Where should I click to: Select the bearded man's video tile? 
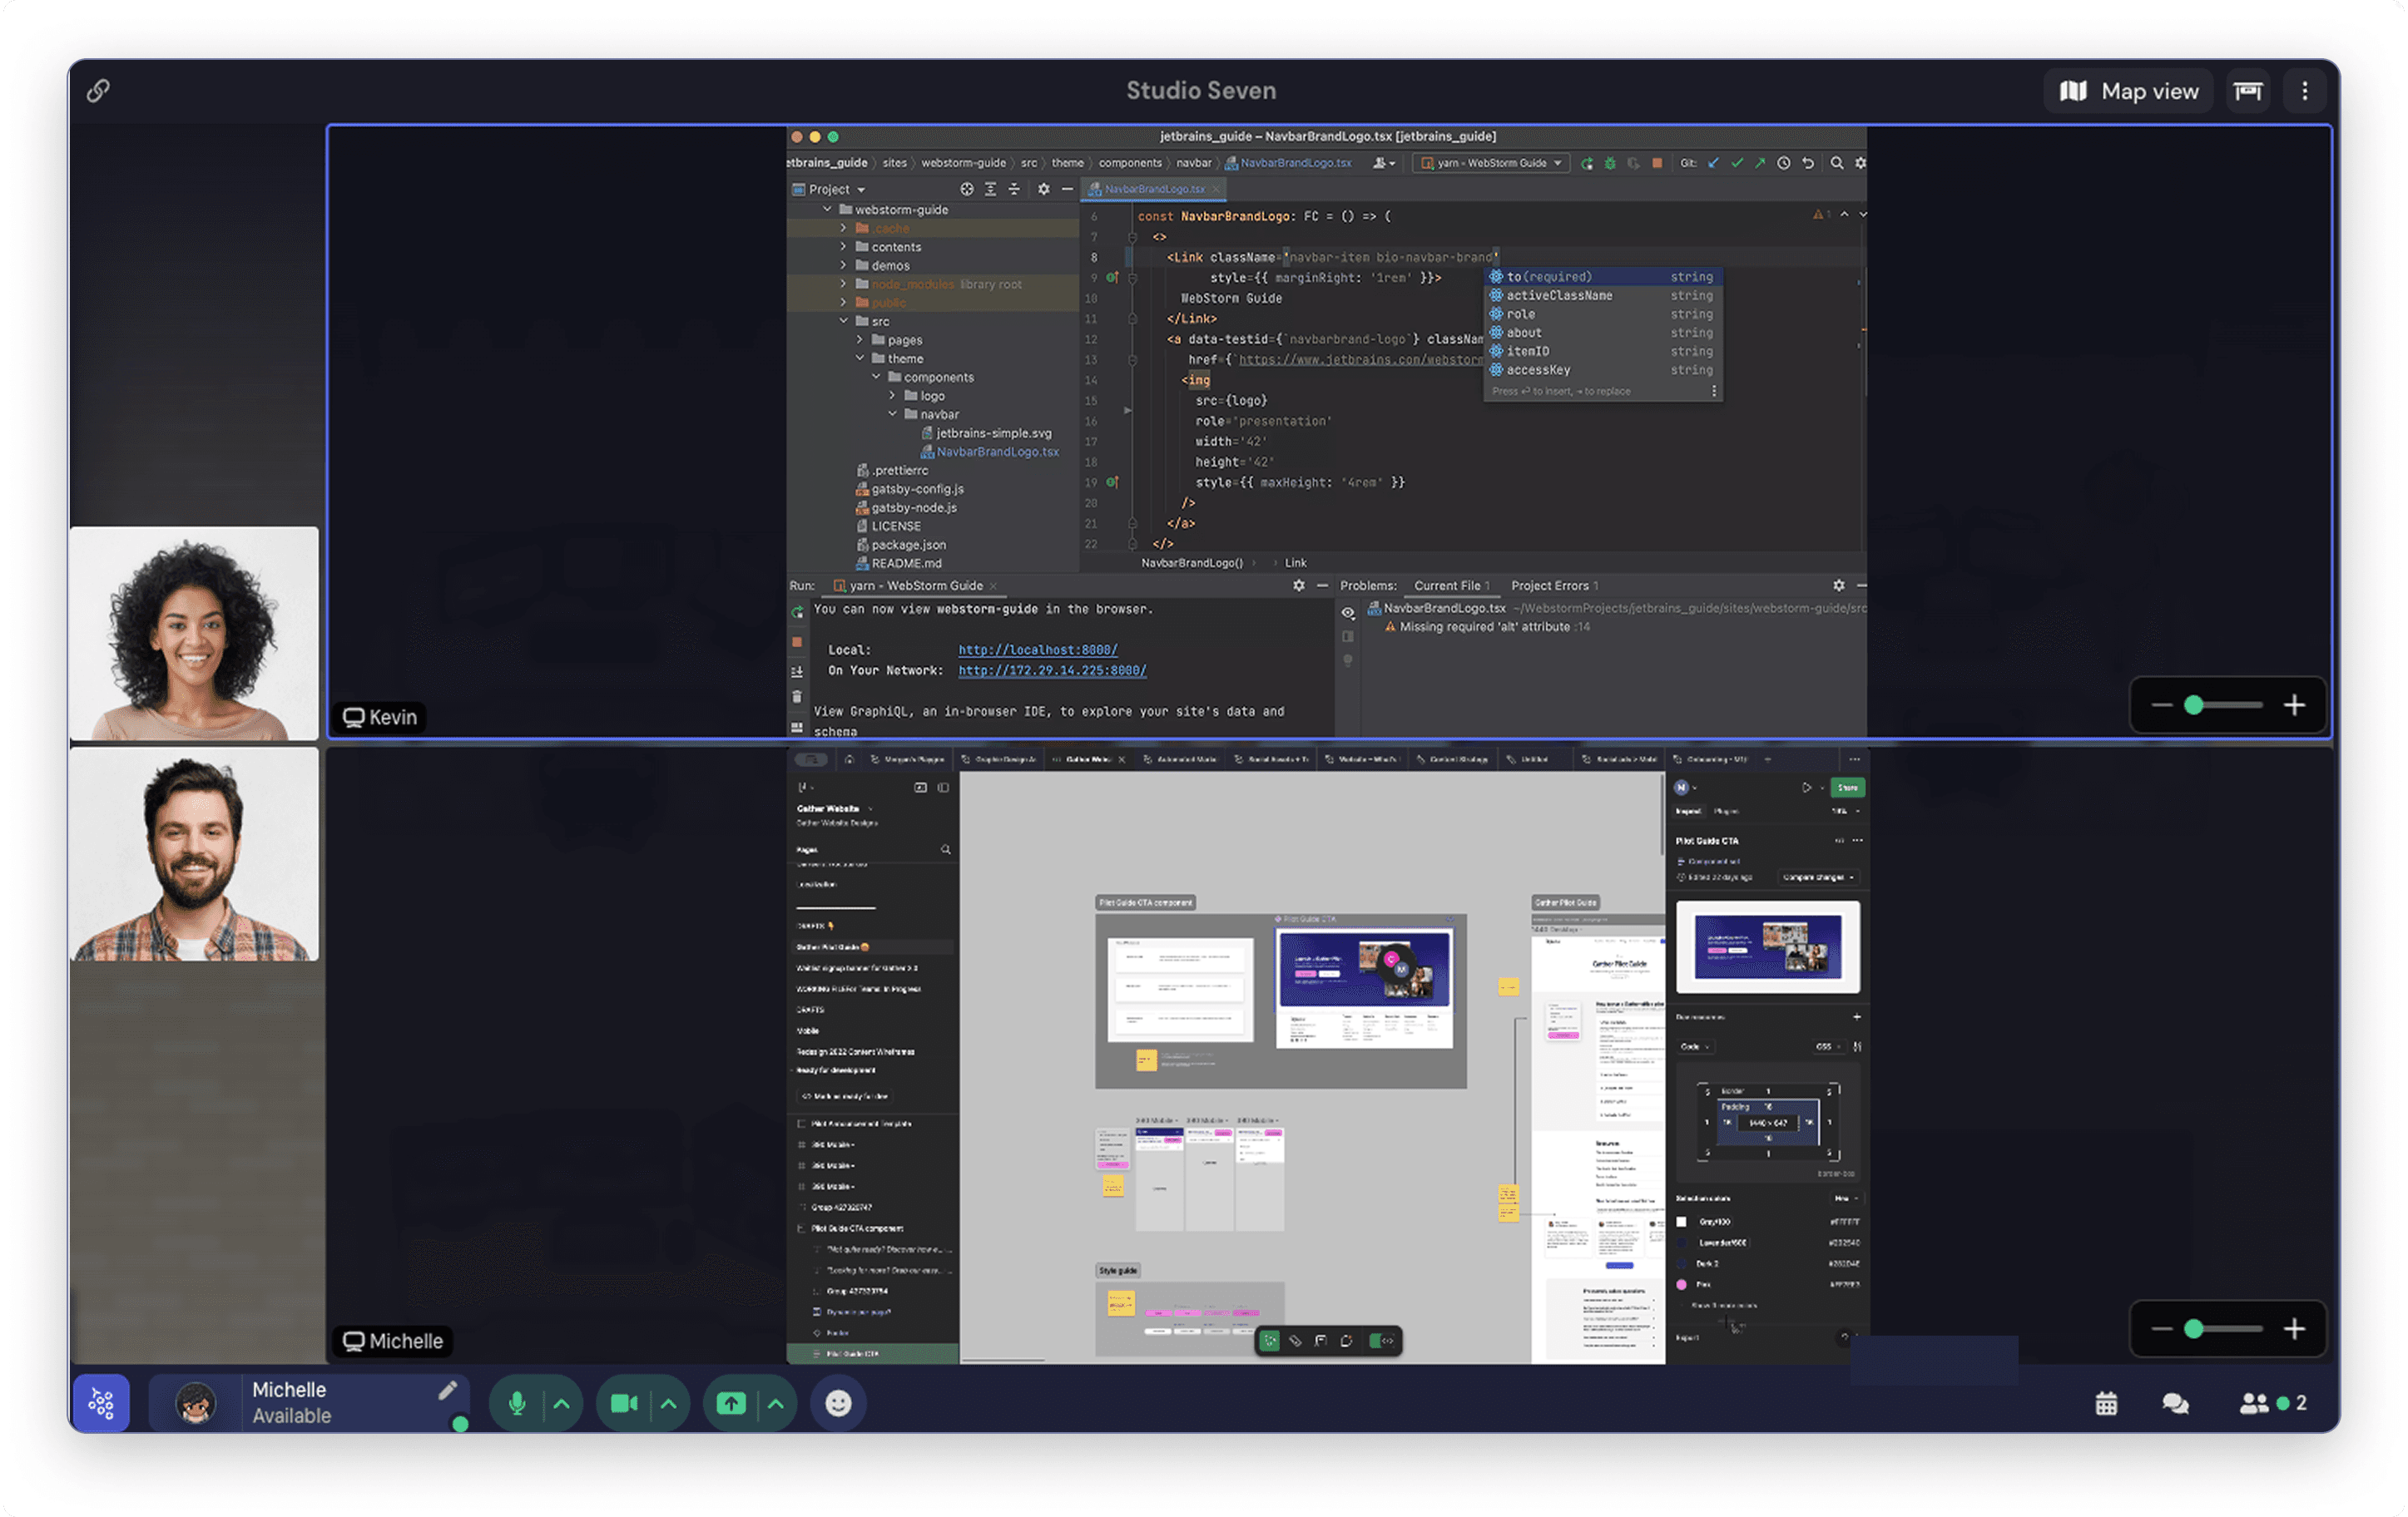pyautogui.click(x=194, y=854)
